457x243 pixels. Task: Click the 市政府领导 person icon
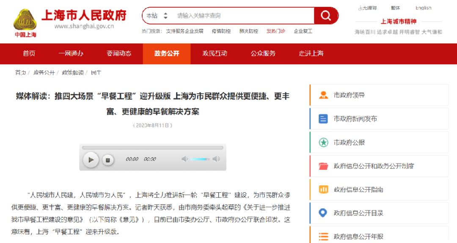pos(324,95)
